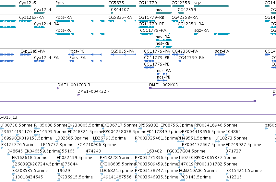Select the Ppcs-RA transcript label
This screenshot has width=276, height=182.
tap(64, 18)
